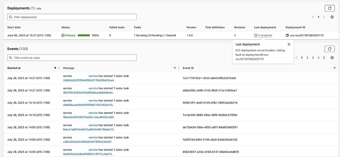Screen dimensions: 340x157
Task: Refresh the Deployments table
Action: point(329,8)
